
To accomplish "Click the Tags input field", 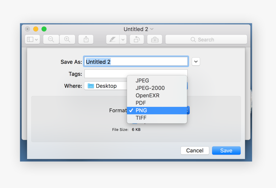I will [x=136, y=74].
